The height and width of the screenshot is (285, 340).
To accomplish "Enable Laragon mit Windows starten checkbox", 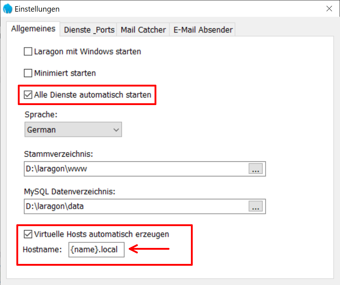I will tap(28, 52).
